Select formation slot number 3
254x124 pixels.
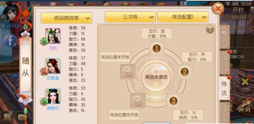[x=173, y=100]
